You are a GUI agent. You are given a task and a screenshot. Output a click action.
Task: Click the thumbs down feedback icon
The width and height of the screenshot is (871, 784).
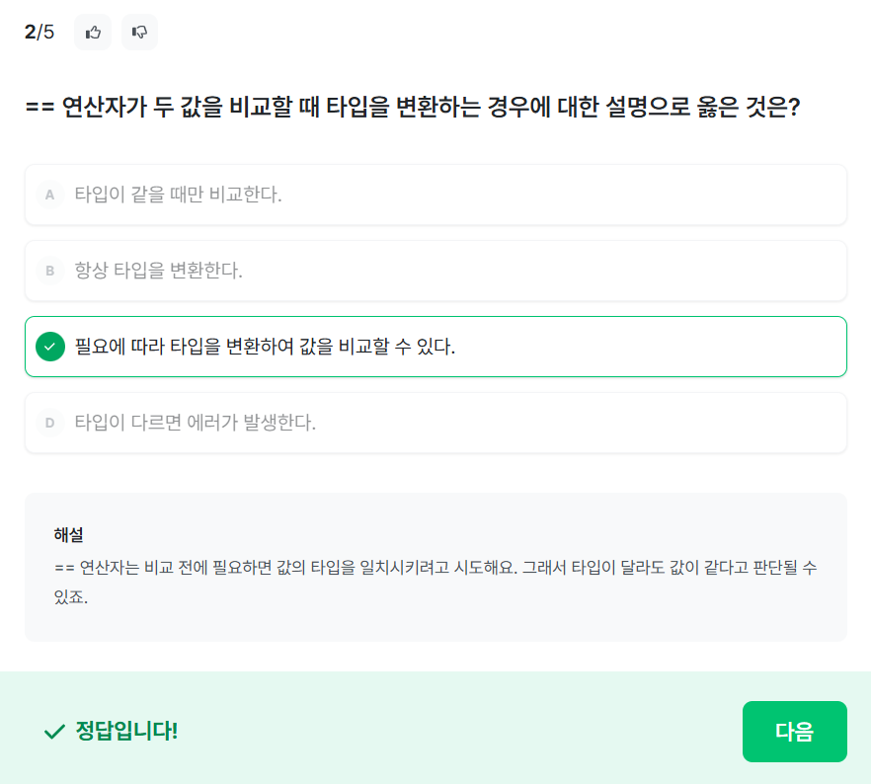[x=139, y=33]
